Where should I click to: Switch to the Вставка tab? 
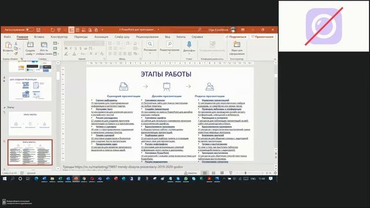click(39, 37)
